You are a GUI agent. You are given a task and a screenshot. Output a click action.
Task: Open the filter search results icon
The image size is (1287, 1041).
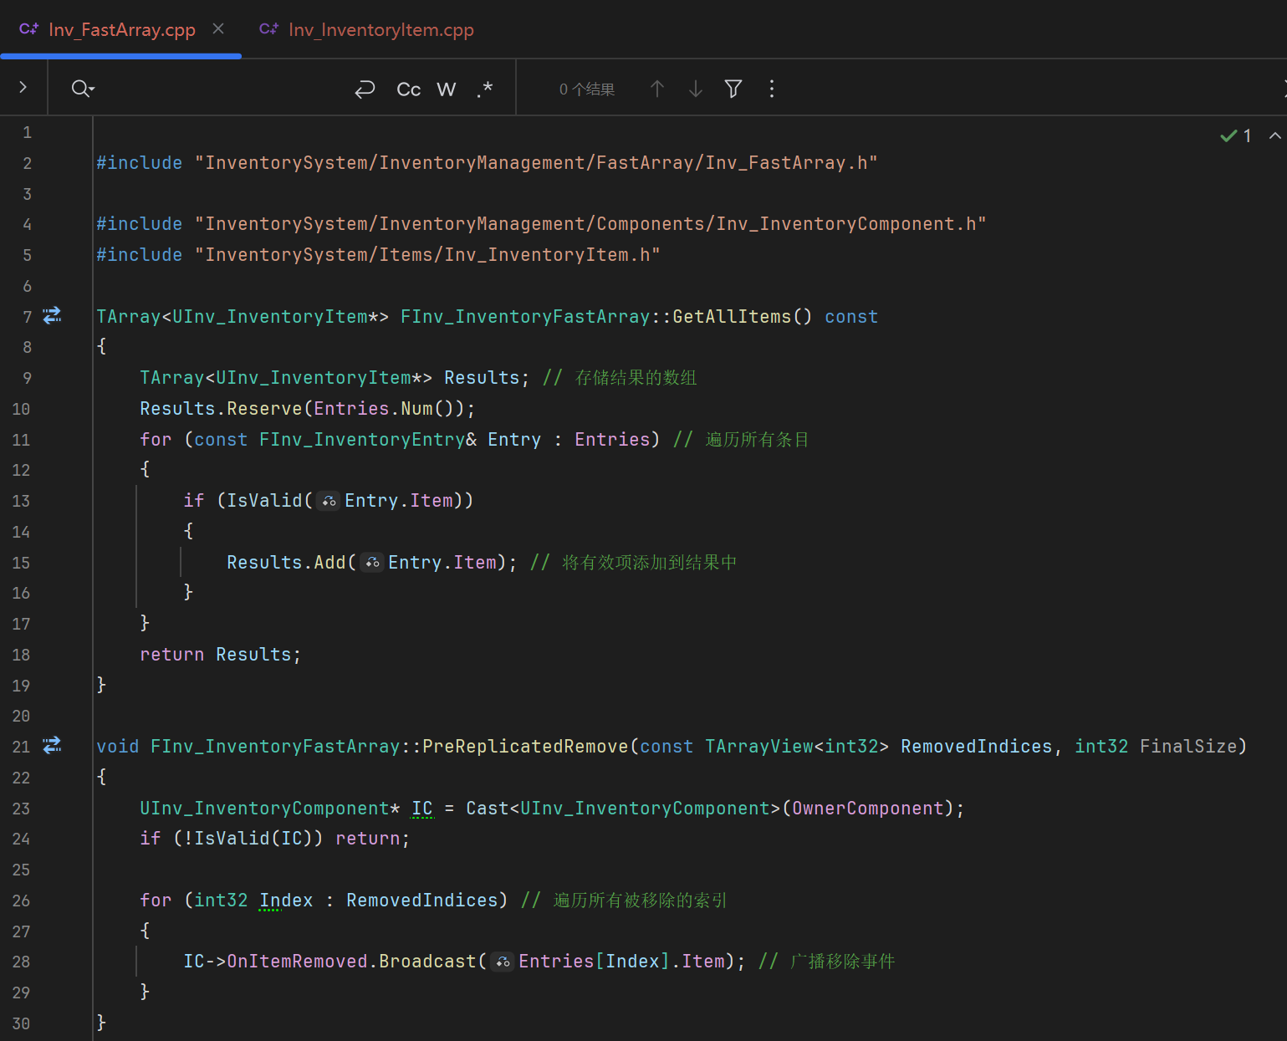(733, 89)
